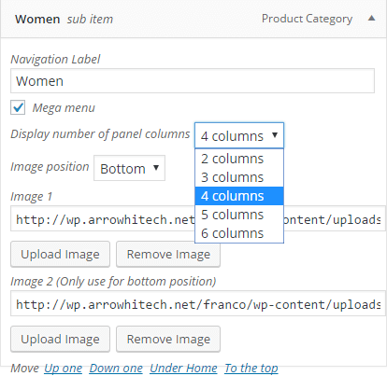
Task: Click the Navigation Label text field
Action: tap(193, 81)
